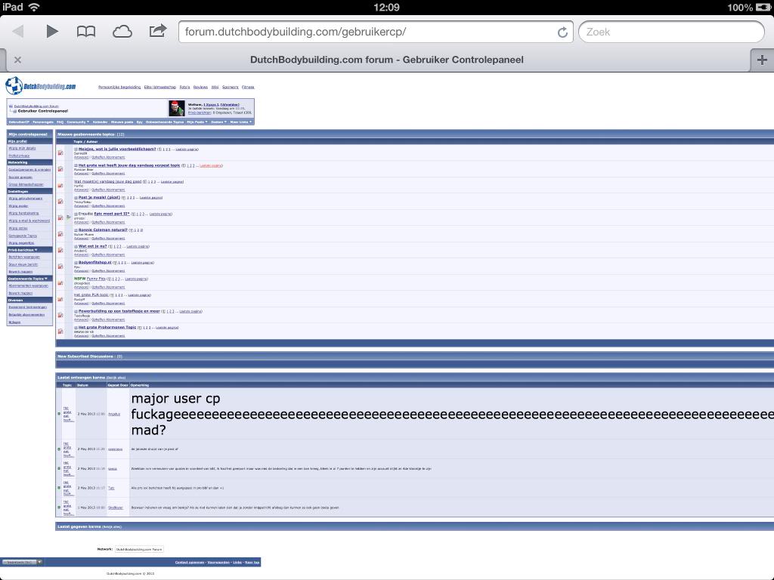The image size is (774, 580).
Task: Open the Kalender item in navbar
Action: click(100, 122)
